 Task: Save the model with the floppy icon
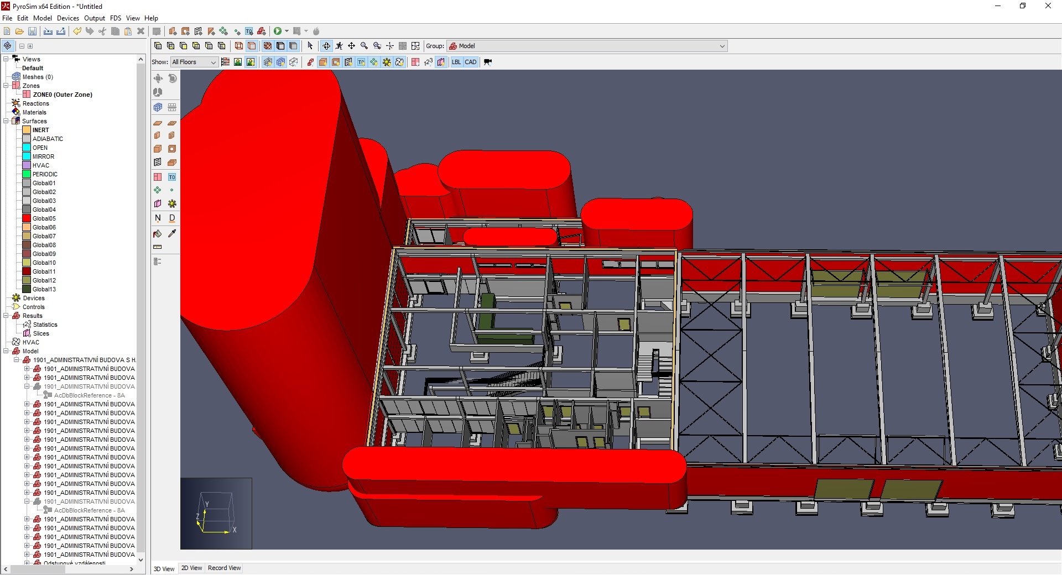[x=32, y=32]
